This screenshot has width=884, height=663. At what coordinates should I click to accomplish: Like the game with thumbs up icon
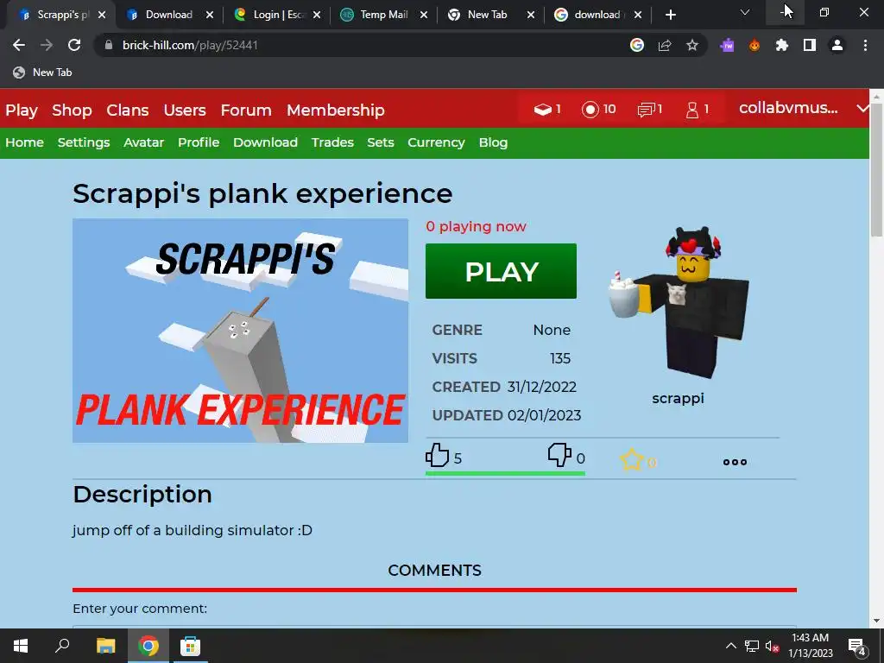(x=437, y=455)
